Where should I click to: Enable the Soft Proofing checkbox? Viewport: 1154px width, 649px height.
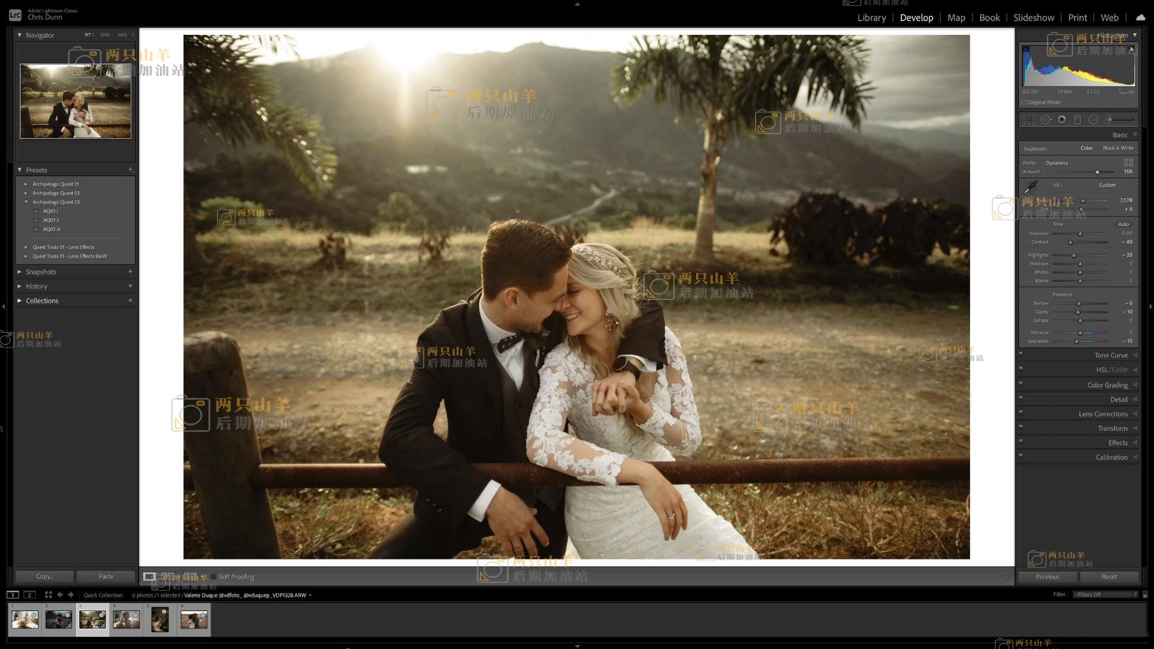click(x=213, y=577)
